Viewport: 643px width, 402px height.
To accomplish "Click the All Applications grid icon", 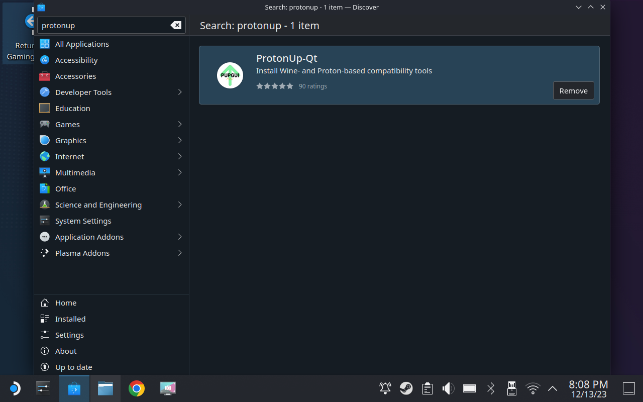I will click(x=45, y=44).
